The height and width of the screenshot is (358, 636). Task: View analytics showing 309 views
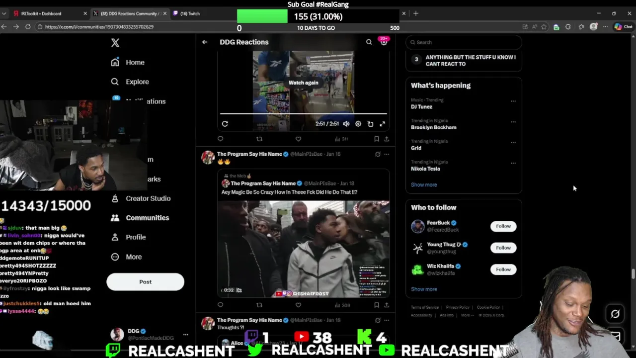tap(342, 305)
